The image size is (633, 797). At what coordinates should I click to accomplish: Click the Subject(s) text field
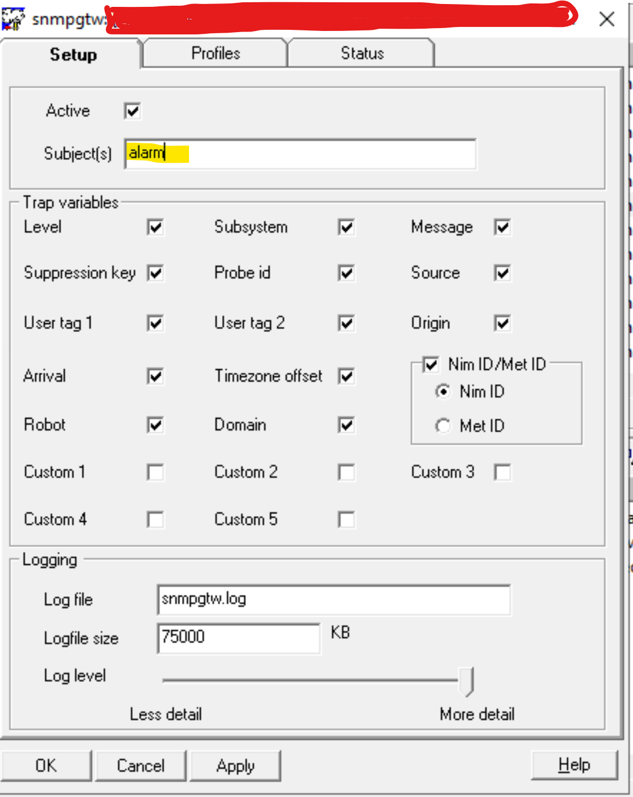pyautogui.click(x=300, y=154)
